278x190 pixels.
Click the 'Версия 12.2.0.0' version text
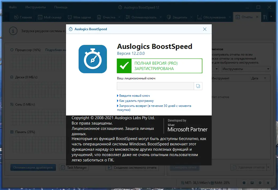pos(131,53)
